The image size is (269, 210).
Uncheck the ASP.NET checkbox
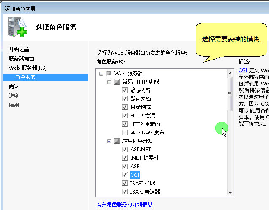pyautogui.click(x=125, y=149)
